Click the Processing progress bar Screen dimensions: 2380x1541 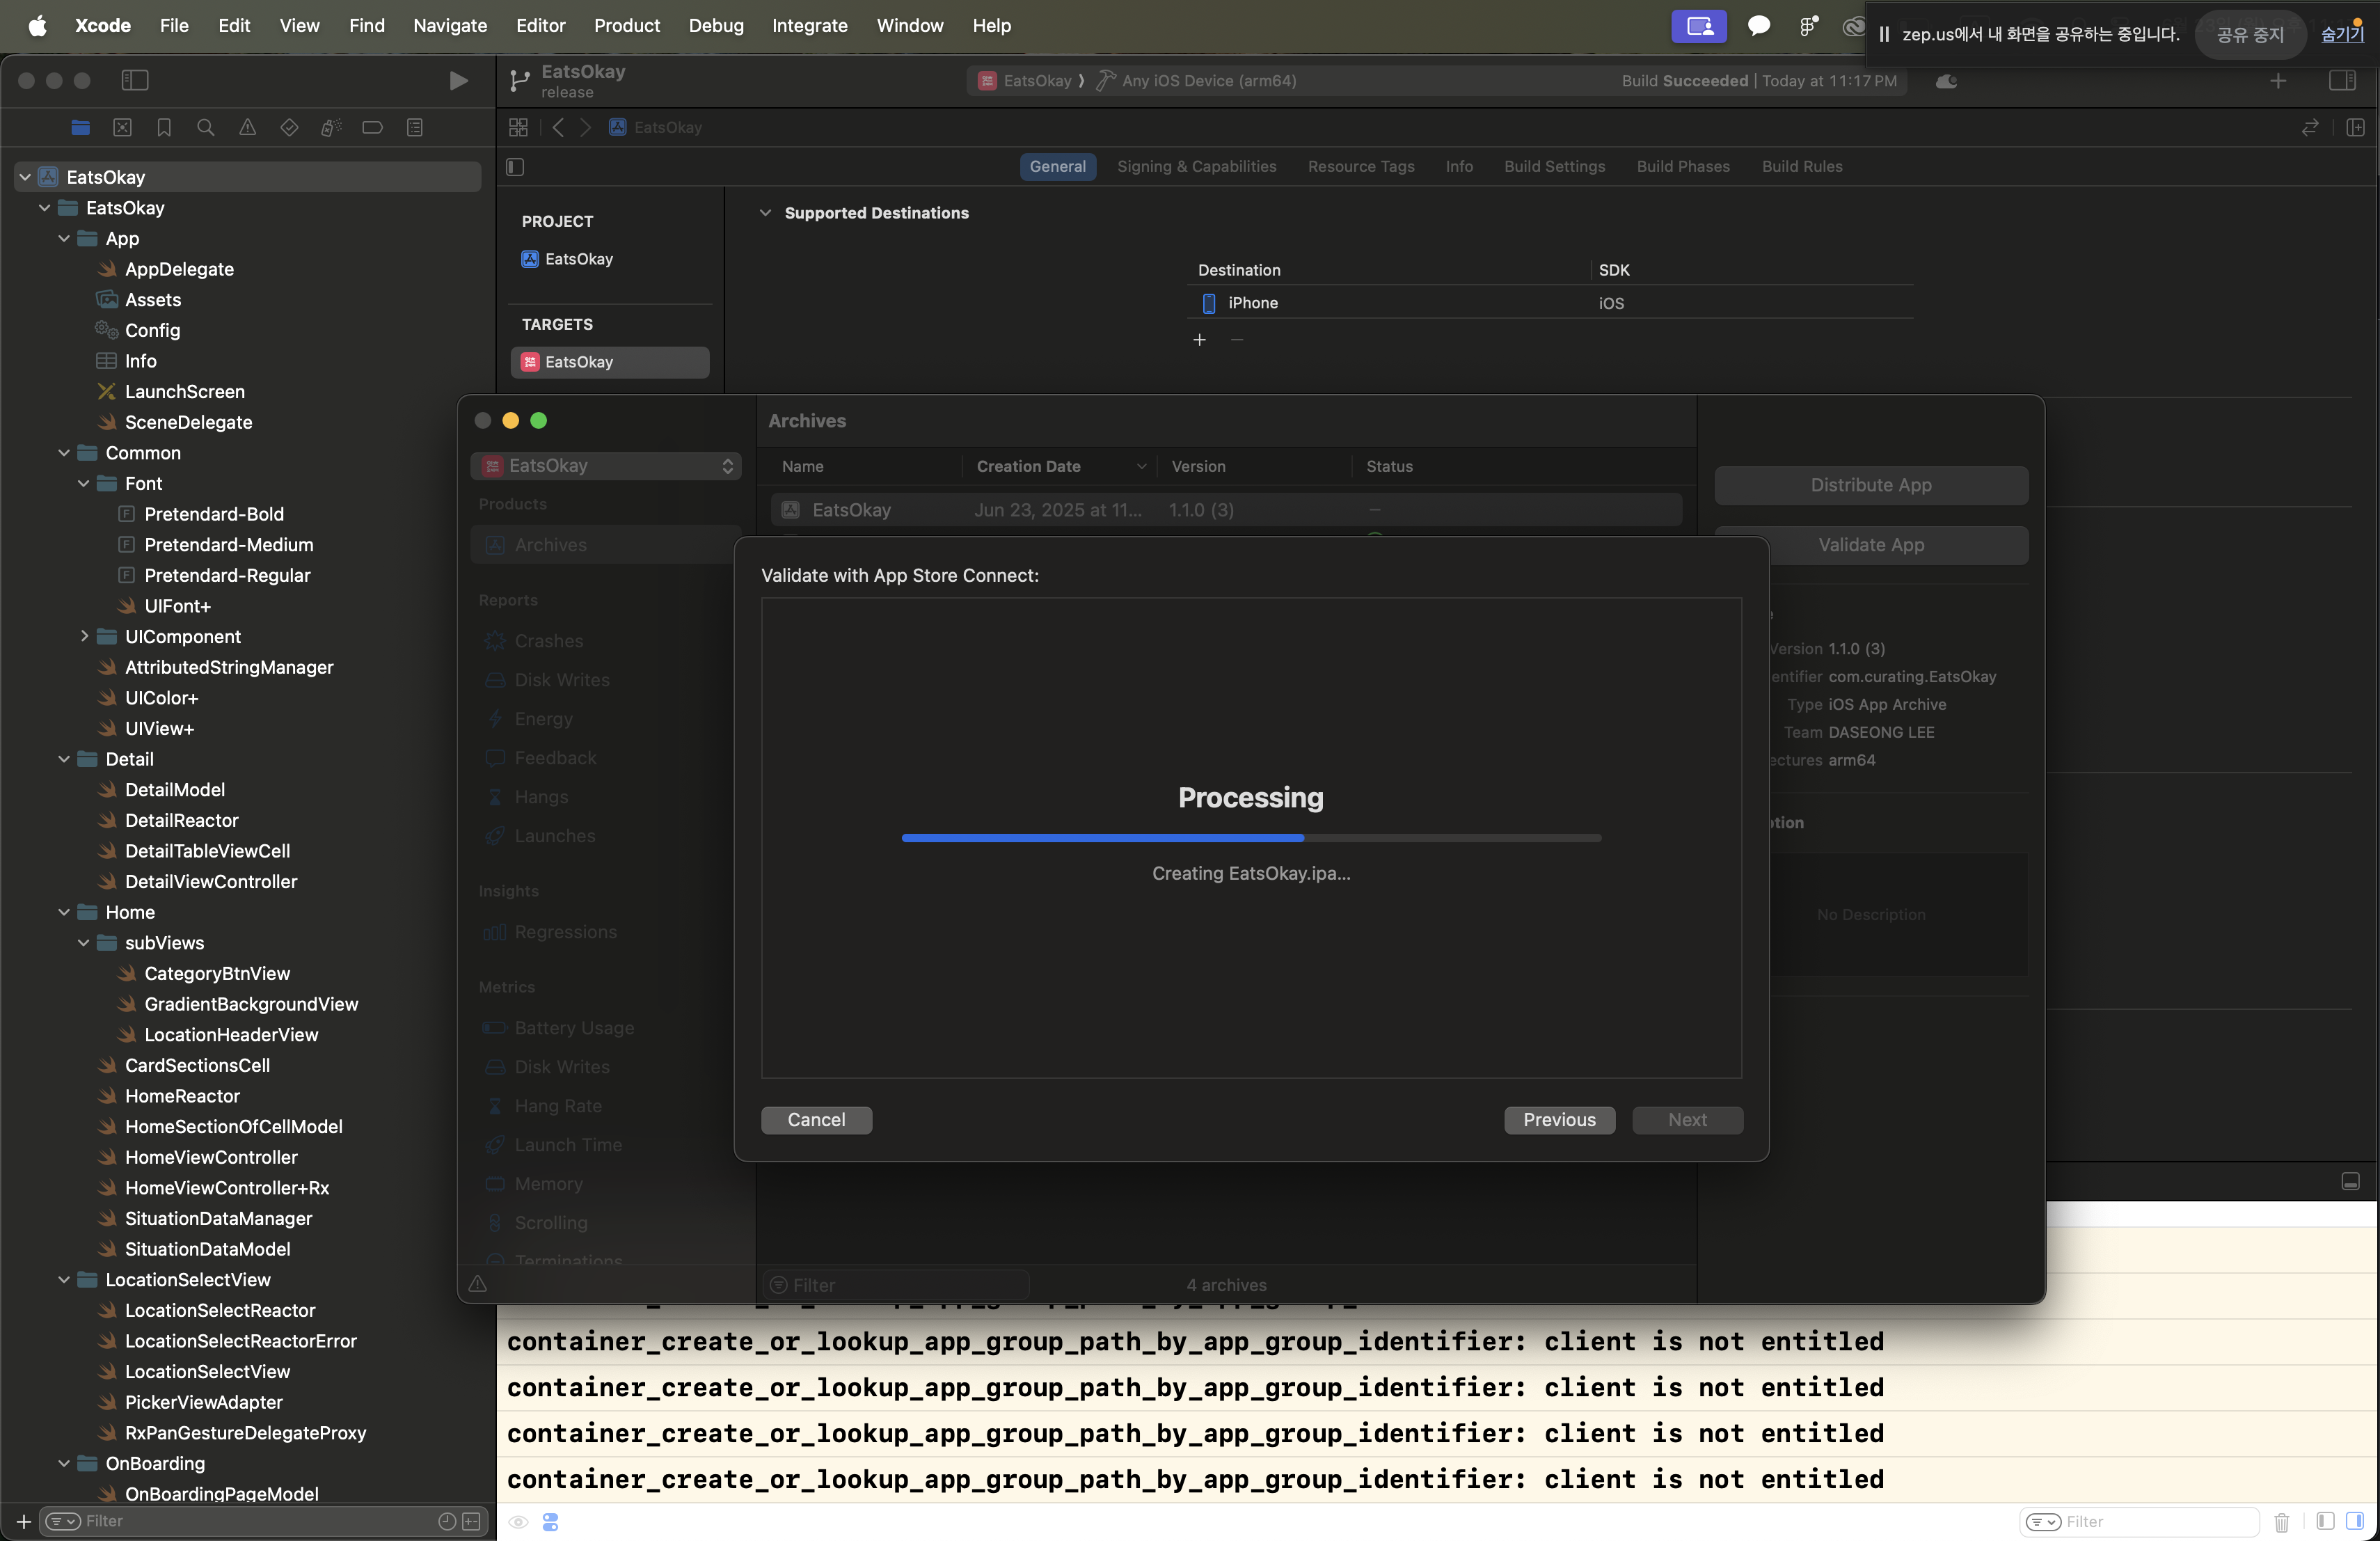point(1250,838)
